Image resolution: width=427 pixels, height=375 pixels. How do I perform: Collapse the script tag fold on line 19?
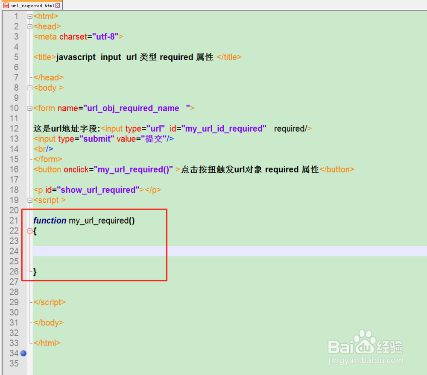(30, 201)
